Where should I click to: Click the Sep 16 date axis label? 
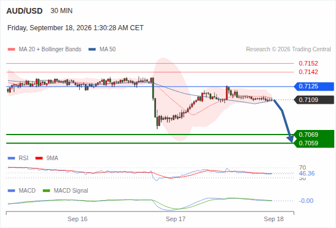(x=77, y=219)
